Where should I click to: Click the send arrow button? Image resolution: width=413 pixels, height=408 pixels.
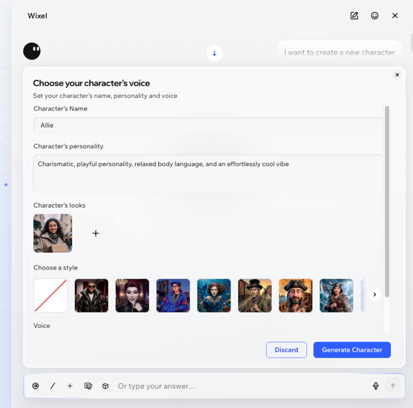(393, 386)
